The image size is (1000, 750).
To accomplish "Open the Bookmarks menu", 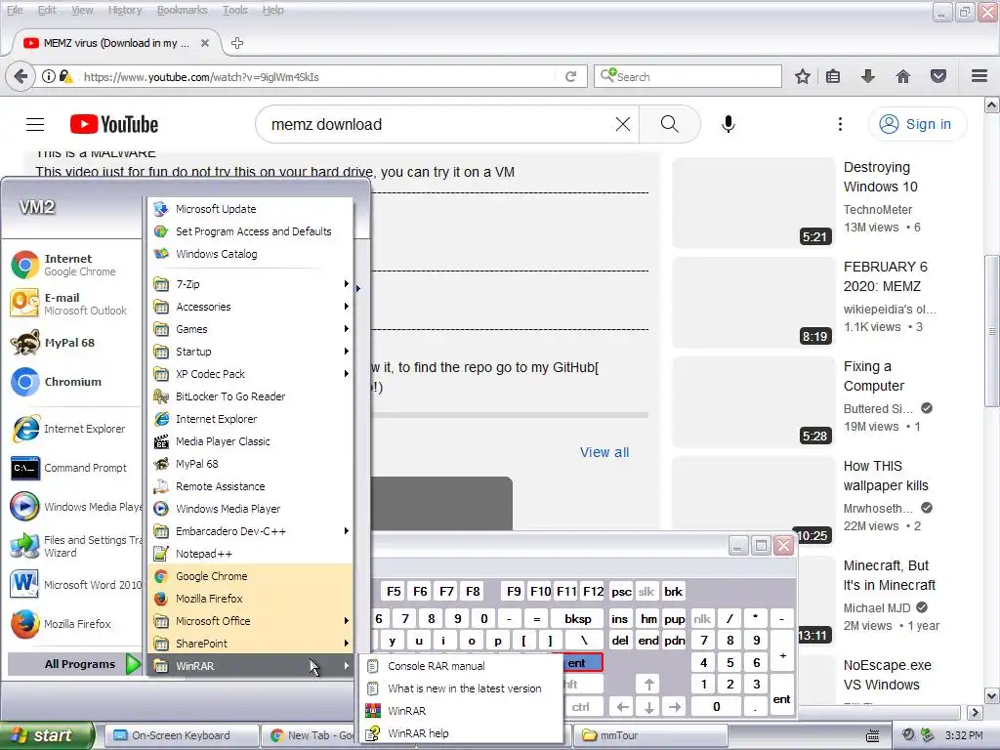I will tap(183, 10).
